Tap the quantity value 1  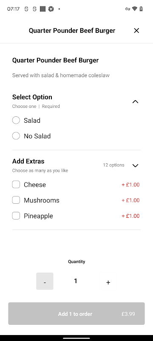coord(76,281)
